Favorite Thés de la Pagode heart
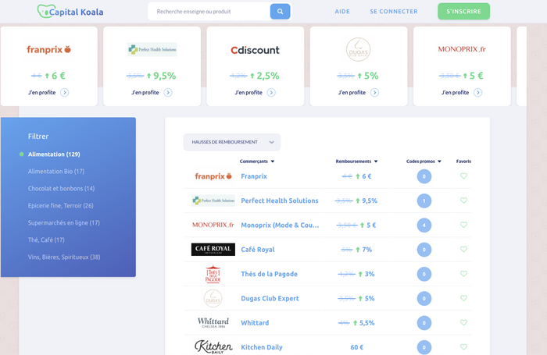This screenshot has width=547, height=355. pyautogui.click(x=463, y=274)
